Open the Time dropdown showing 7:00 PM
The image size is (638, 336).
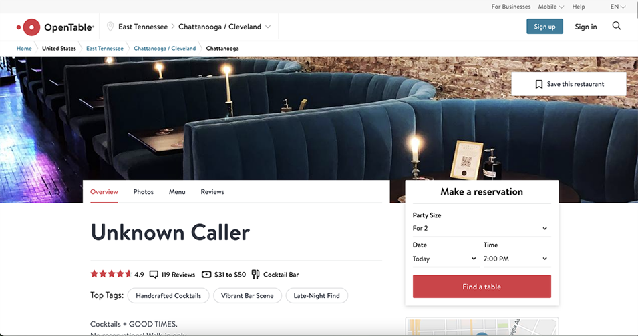(x=517, y=259)
